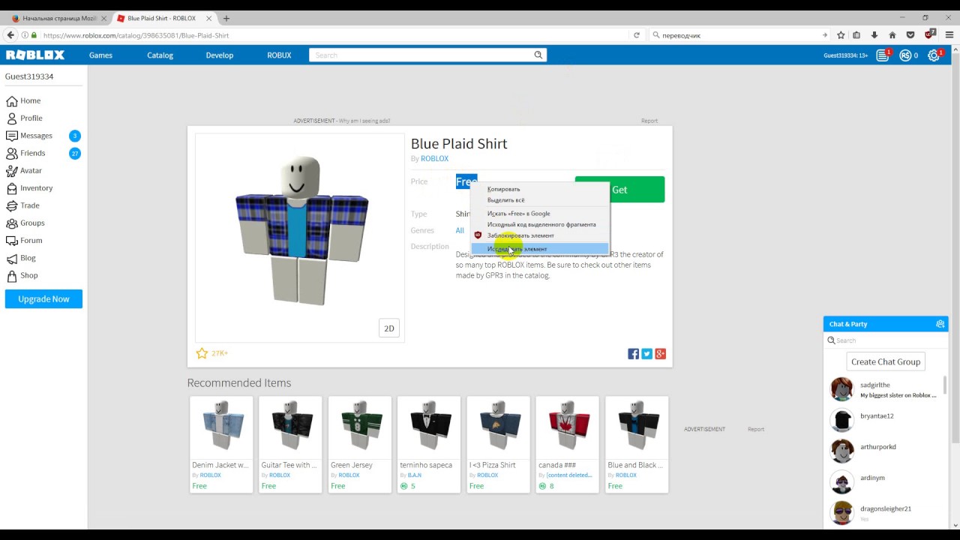The width and height of the screenshot is (960, 540).
Task: Click the ROBLOX logo in header
Action: coord(35,55)
